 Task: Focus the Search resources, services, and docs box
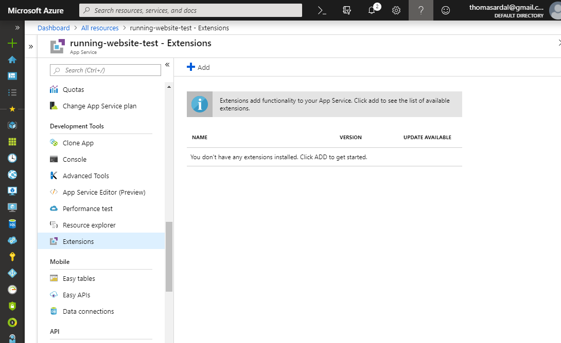190,10
